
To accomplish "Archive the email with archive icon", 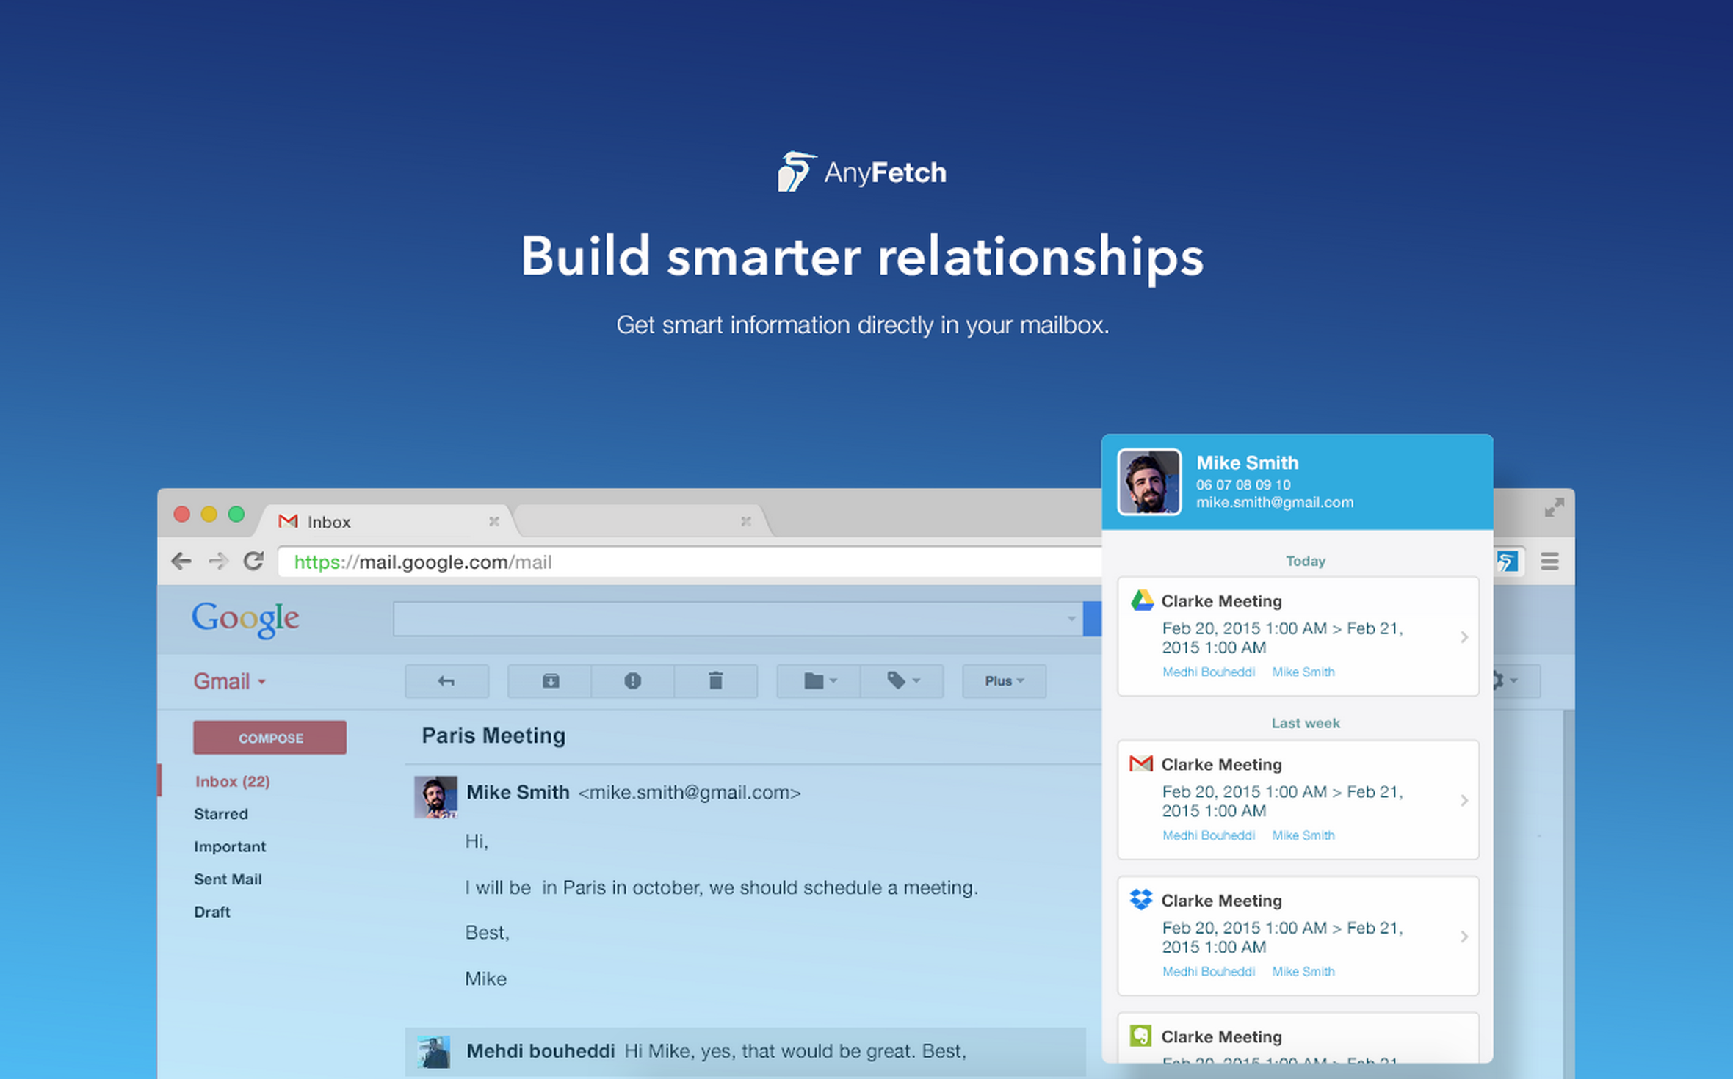I will coord(550,681).
